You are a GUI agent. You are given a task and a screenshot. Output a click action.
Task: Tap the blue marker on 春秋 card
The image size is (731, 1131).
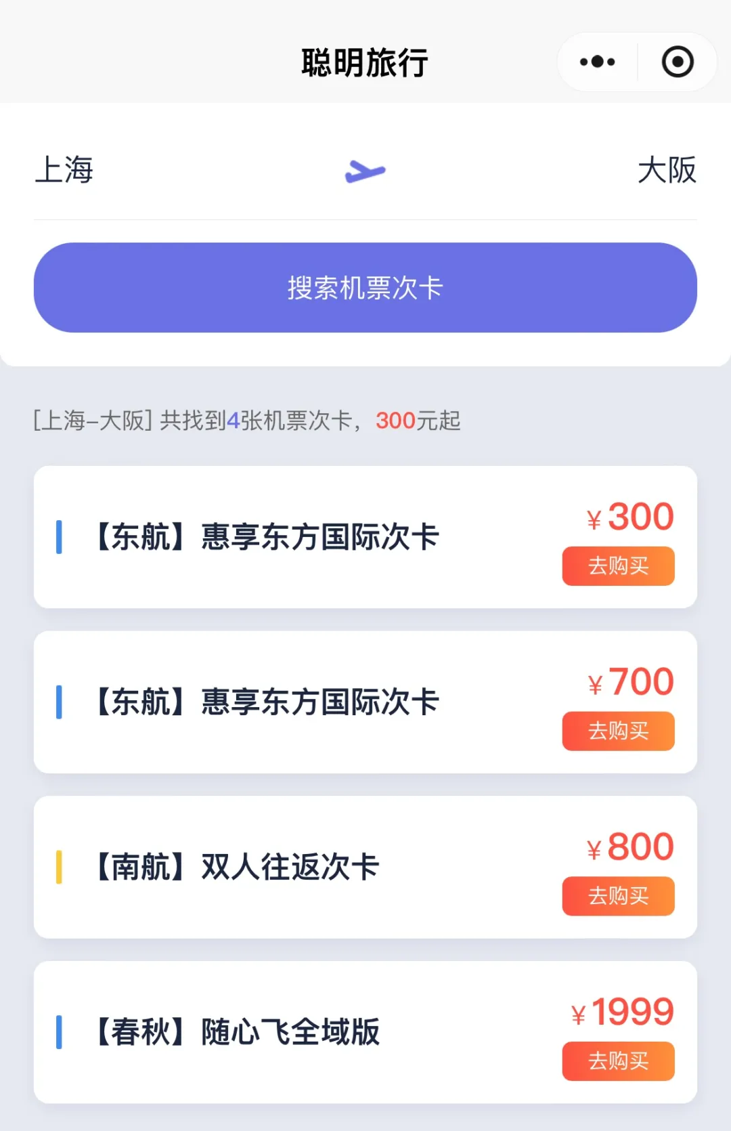59,1032
